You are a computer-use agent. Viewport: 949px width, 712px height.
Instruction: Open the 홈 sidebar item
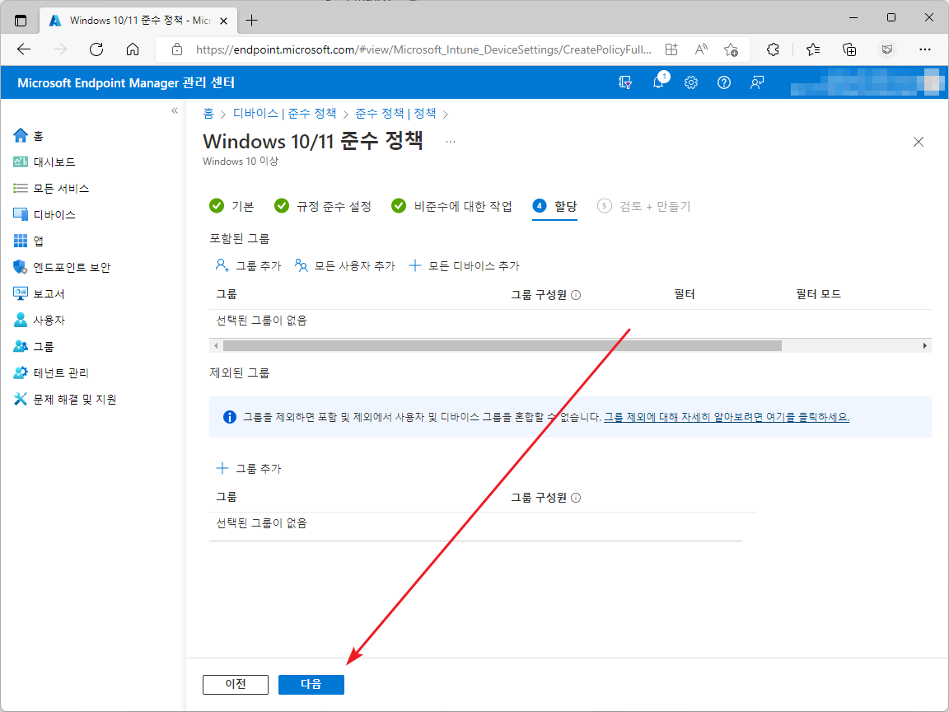29,136
